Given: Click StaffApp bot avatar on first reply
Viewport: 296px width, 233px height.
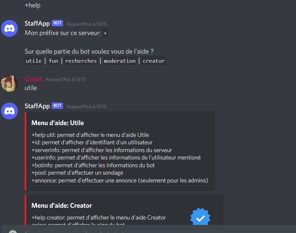Looking at the screenshot, I should click(9, 28).
